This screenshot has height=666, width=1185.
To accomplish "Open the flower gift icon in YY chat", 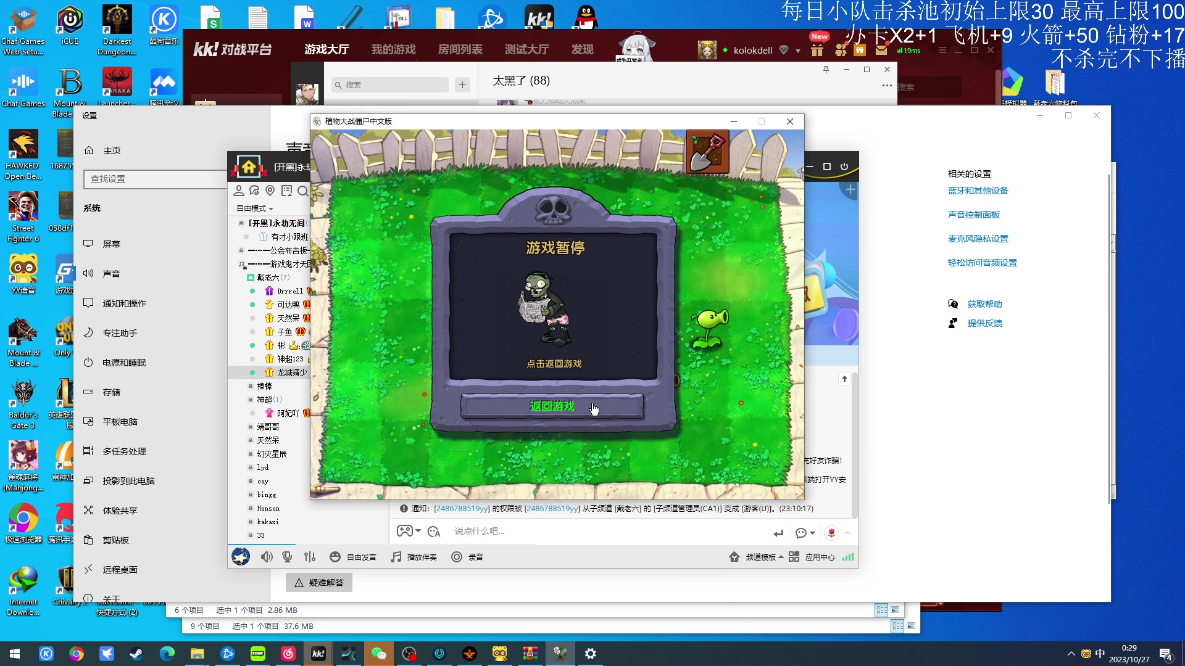I will click(x=831, y=532).
